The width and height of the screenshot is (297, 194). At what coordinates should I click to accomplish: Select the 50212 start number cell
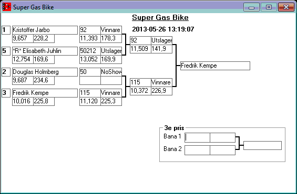pos(90,51)
